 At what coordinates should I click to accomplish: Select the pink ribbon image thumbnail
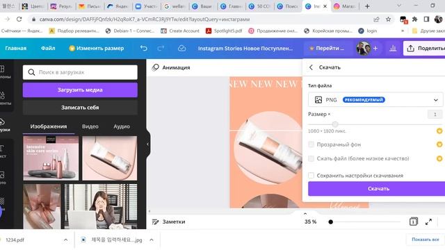[42, 206]
